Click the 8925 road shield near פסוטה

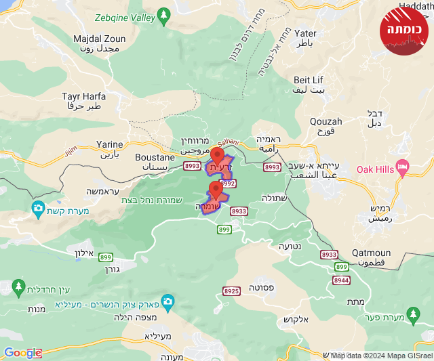tap(231, 291)
